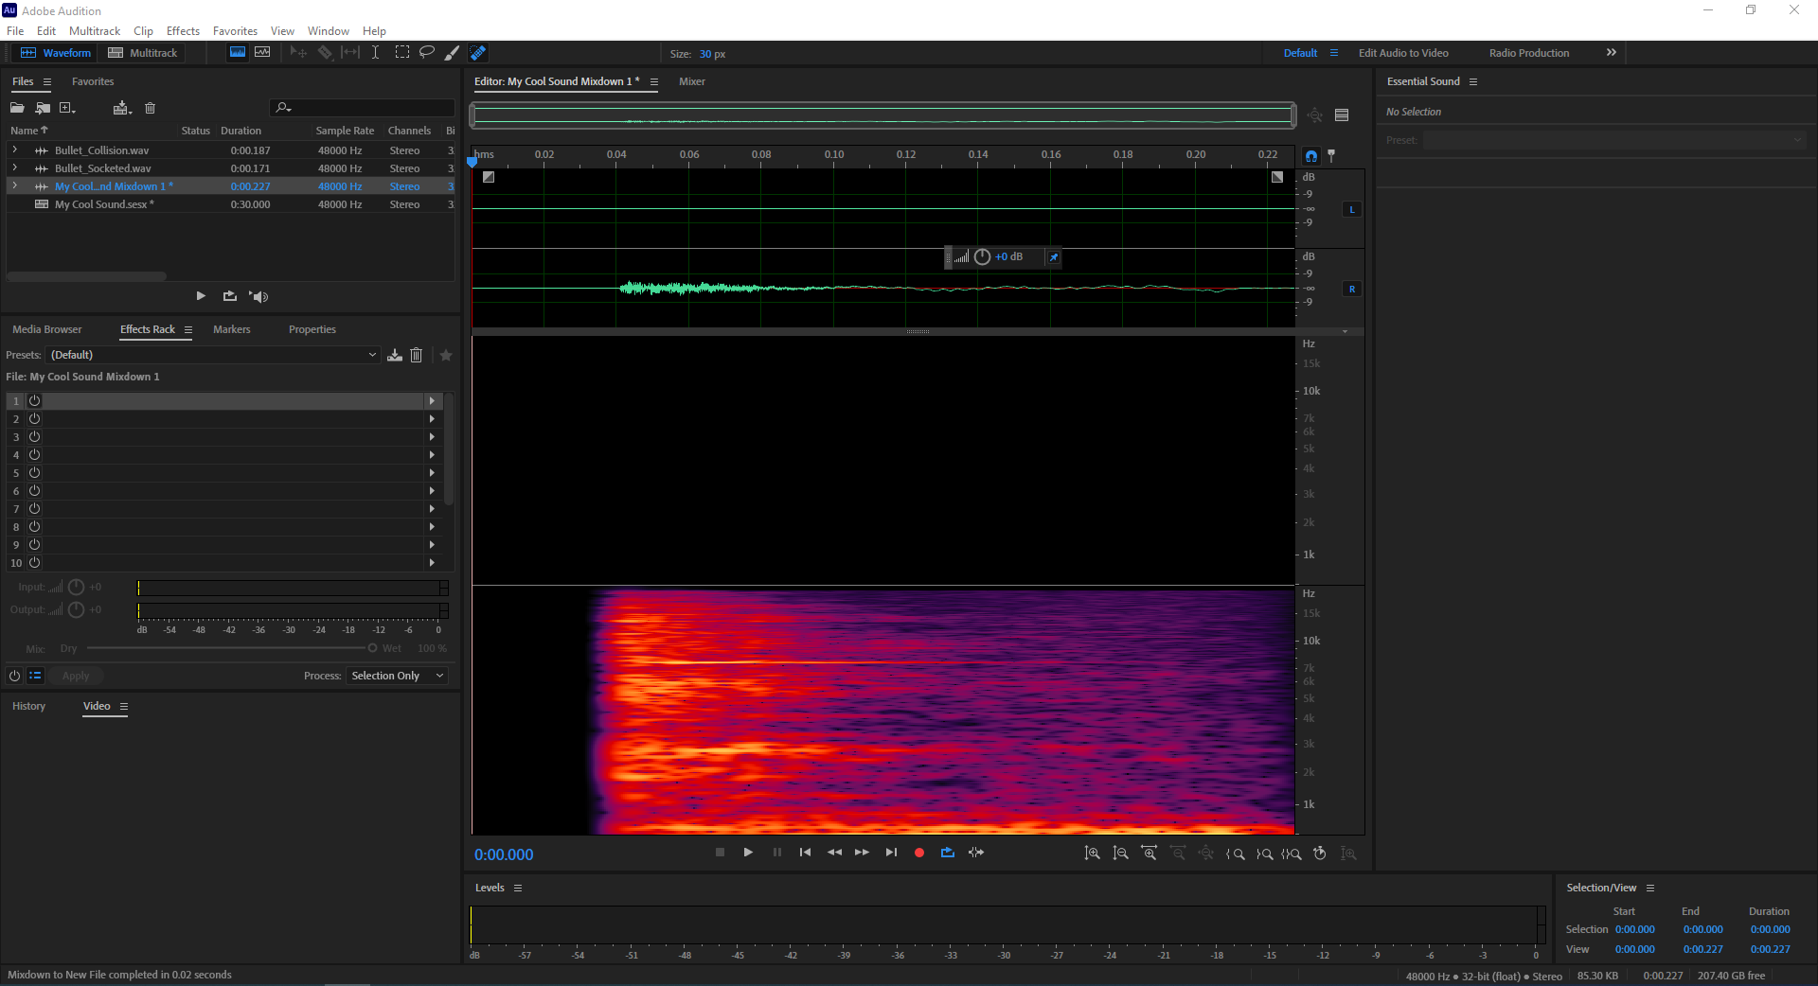Toggle loop playback in Files panel
Image resolution: width=1818 pixels, height=986 pixels.
tap(229, 296)
